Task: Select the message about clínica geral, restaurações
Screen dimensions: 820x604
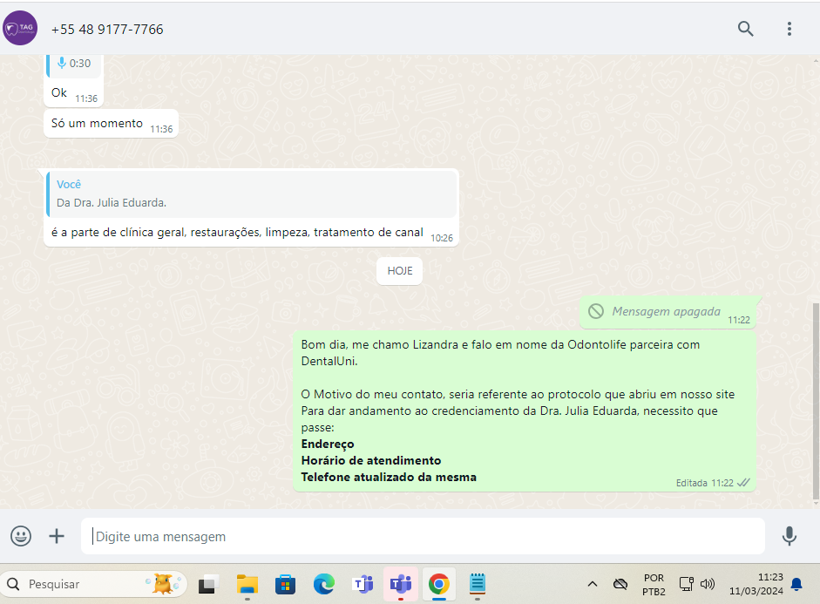Action: pyautogui.click(x=252, y=207)
